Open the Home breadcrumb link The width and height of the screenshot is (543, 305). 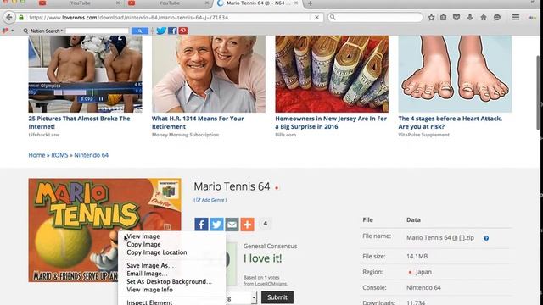point(36,155)
